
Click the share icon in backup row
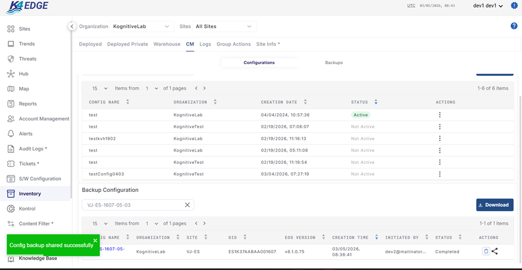click(495, 251)
